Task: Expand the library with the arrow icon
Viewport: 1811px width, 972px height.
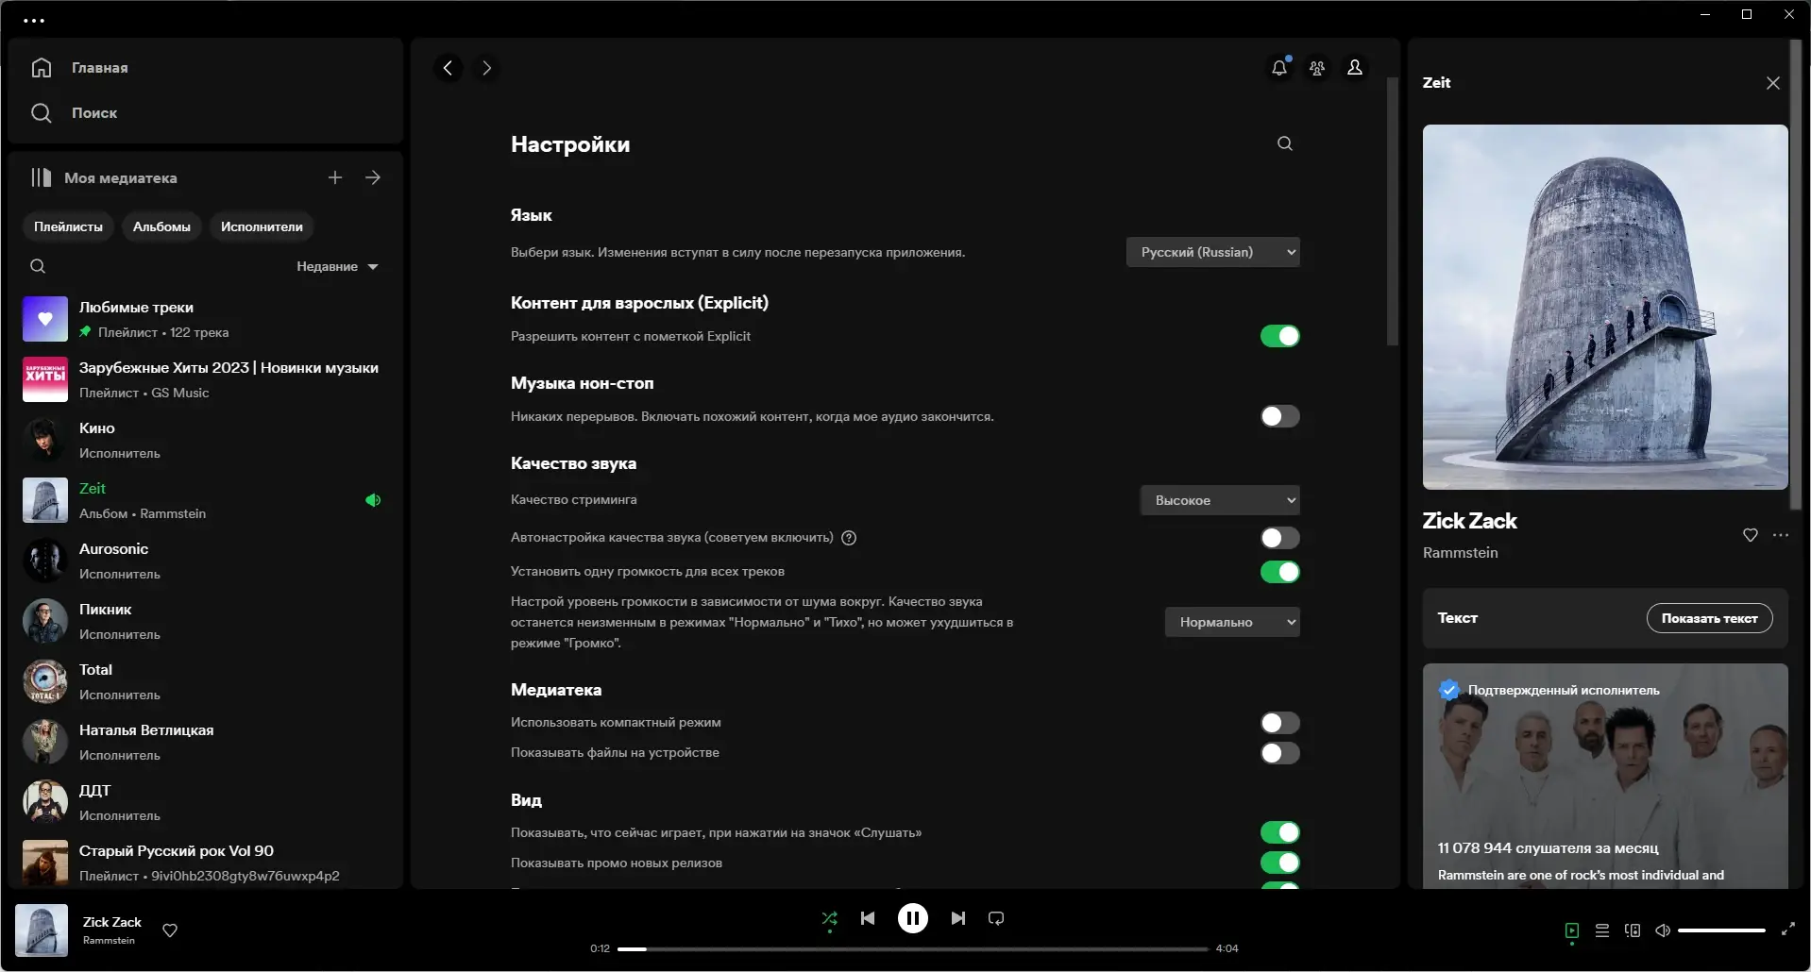Action: click(x=373, y=177)
